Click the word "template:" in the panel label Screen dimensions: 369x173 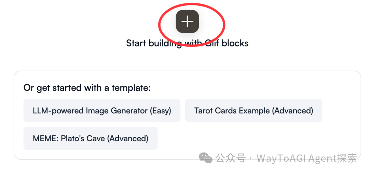tap(131, 88)
